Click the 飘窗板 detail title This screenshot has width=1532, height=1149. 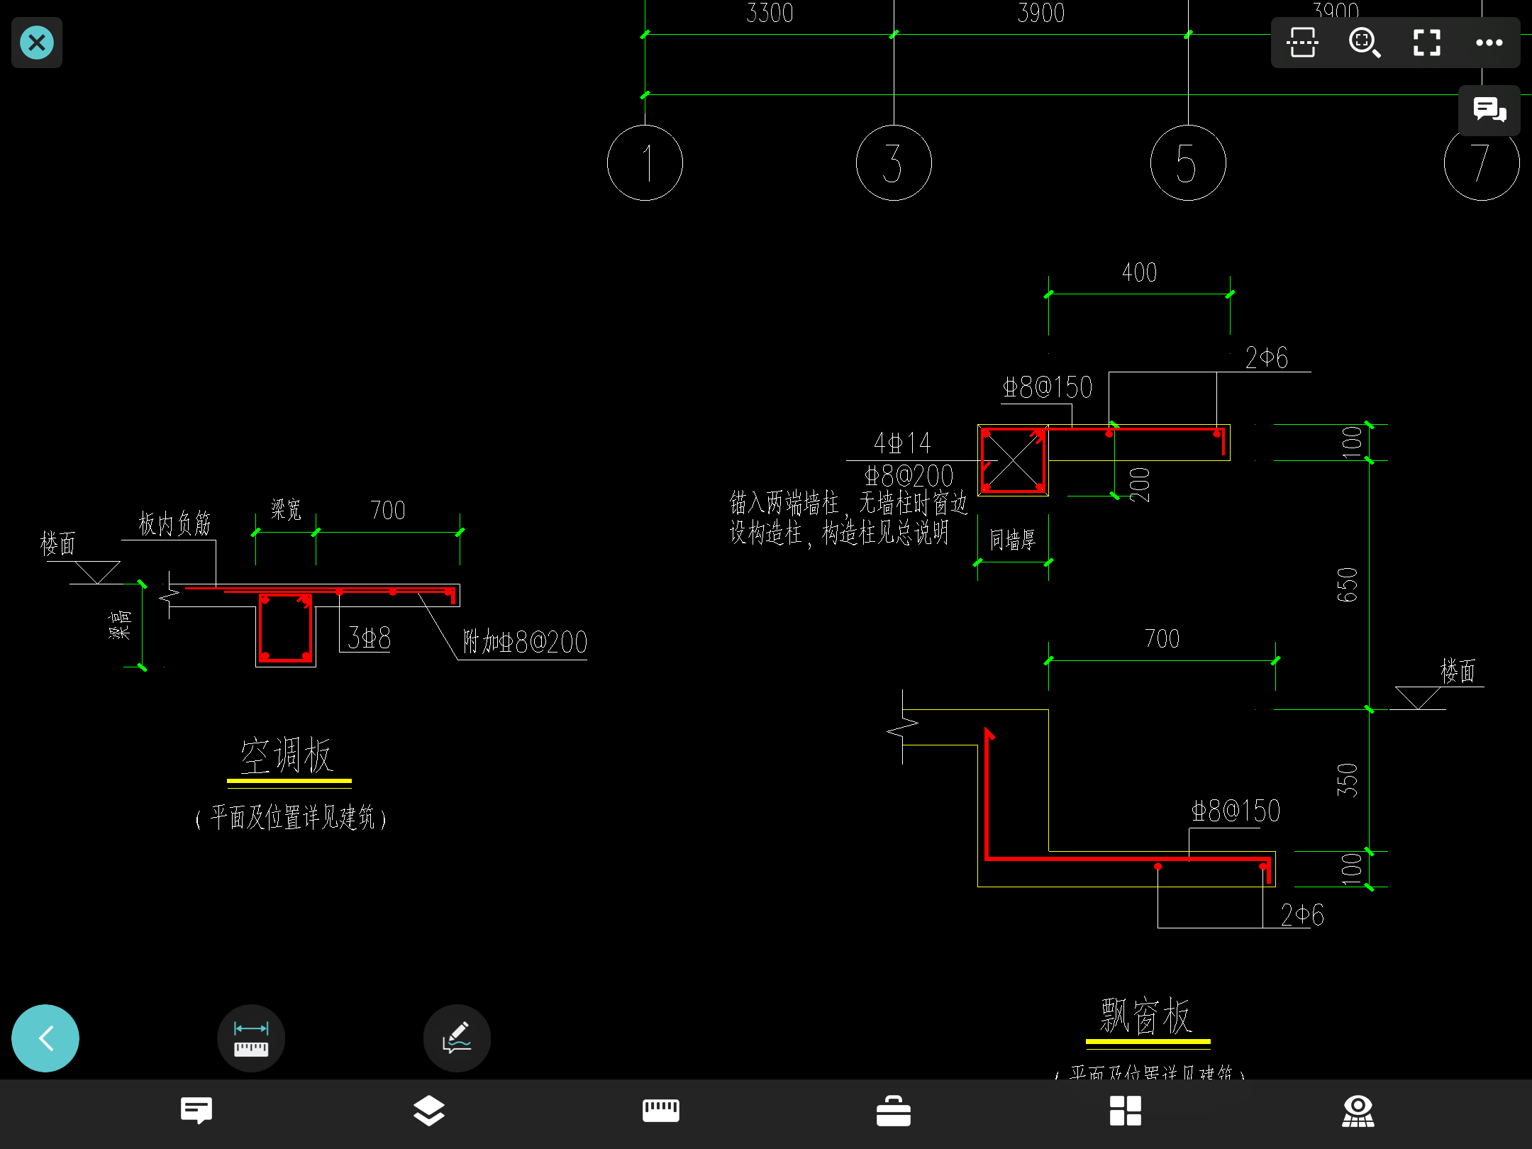coord(1147,1016)
